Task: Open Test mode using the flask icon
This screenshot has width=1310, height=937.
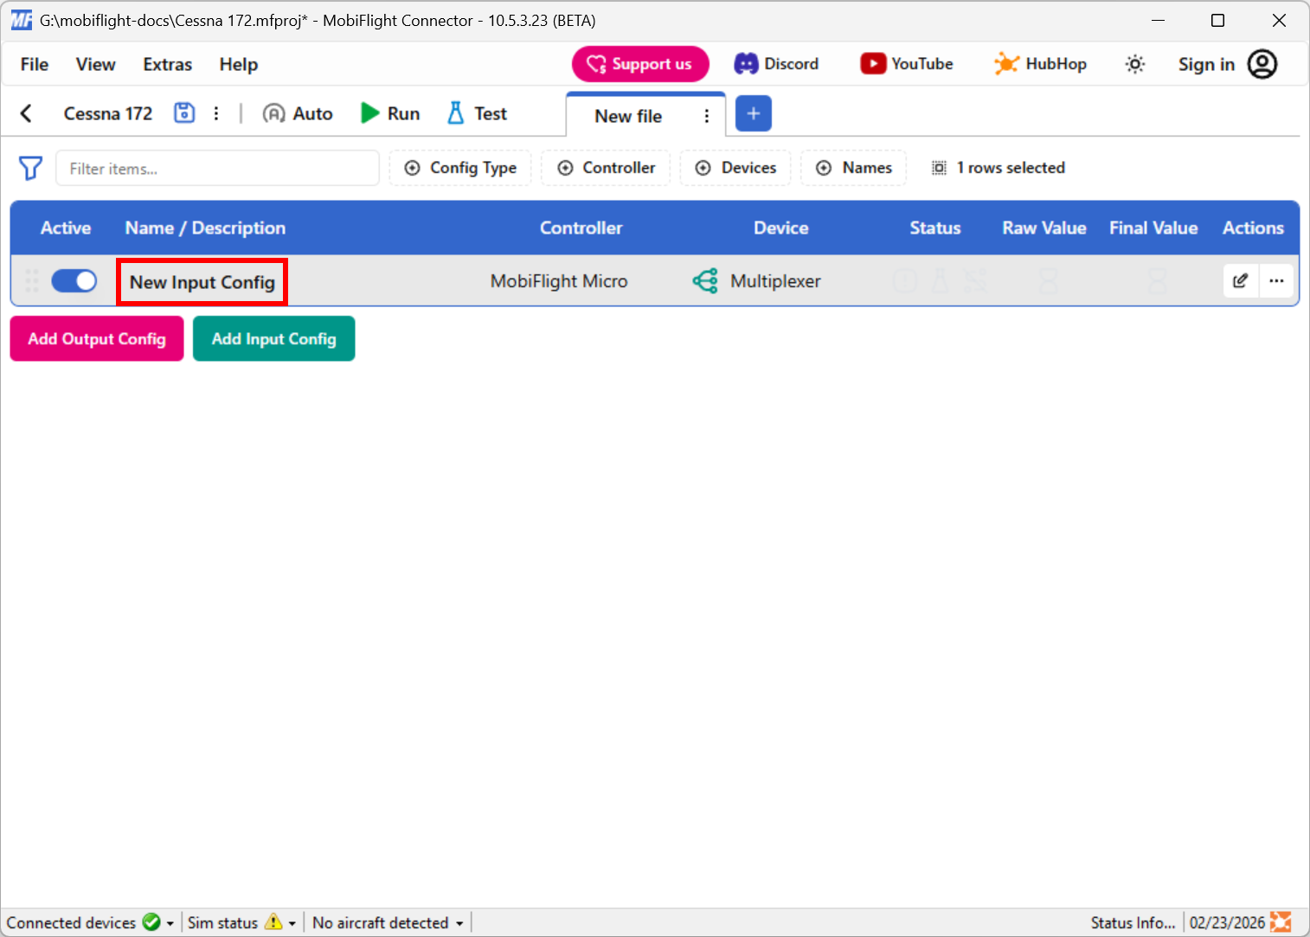Action: coord(456,112)
